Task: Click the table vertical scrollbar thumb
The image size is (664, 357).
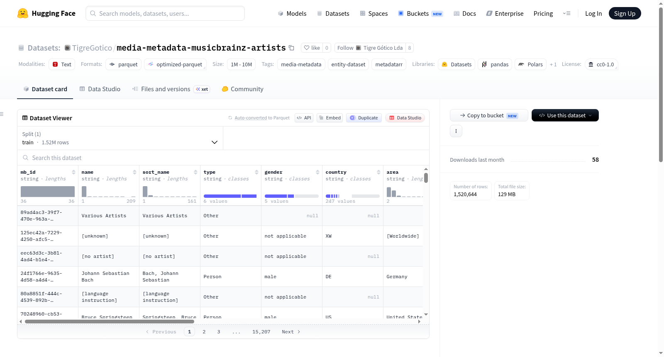Action: [x=426, y=178]
